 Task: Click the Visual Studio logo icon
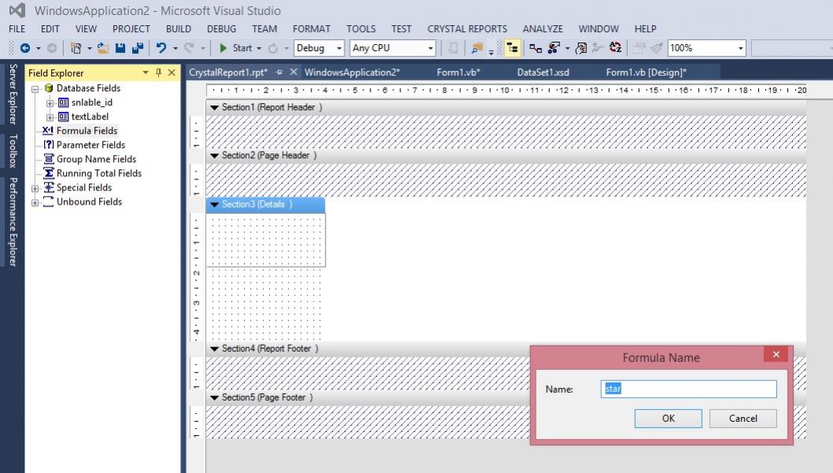coord(17,10)
